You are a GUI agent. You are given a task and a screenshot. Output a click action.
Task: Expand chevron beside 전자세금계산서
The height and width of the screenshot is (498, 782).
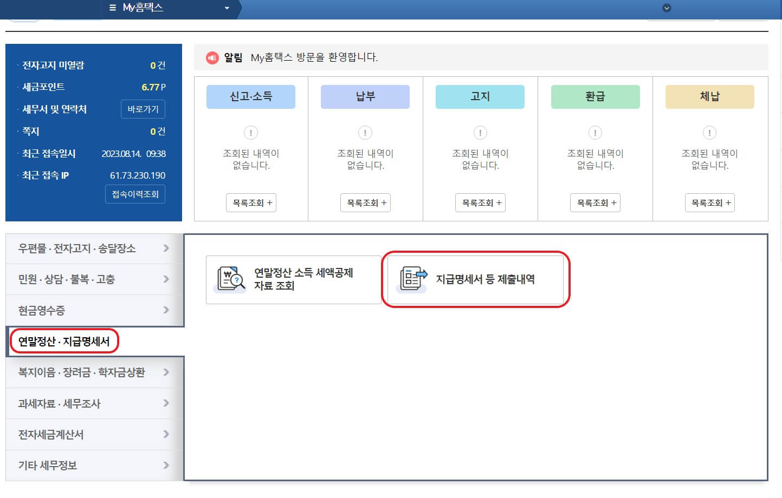click(x=166, y=434)
